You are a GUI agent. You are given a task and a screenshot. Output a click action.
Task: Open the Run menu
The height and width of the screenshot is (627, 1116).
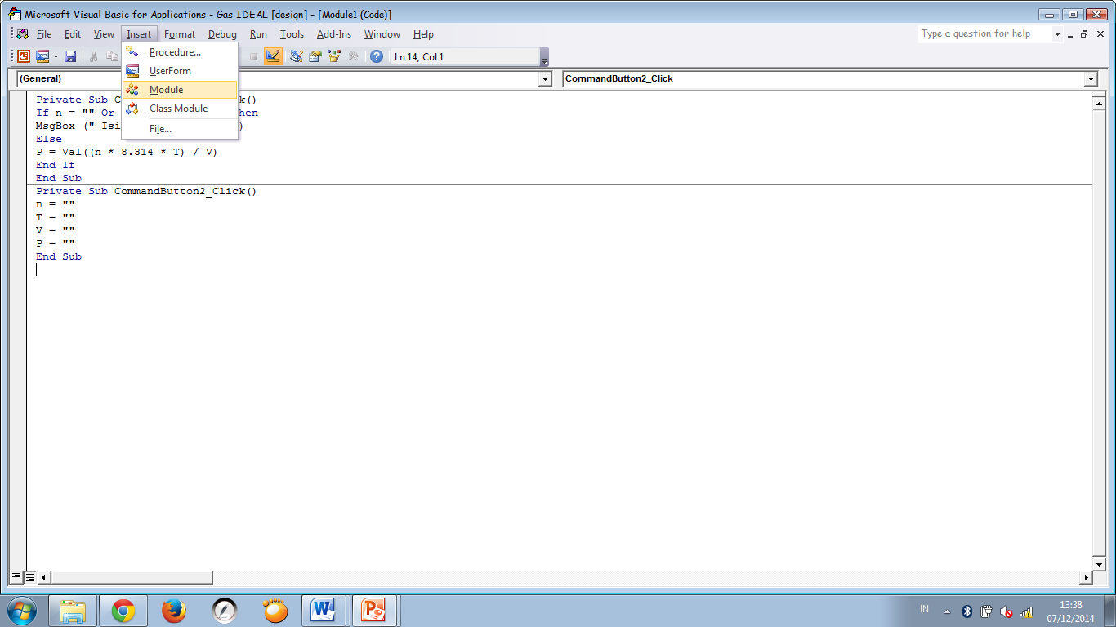[258, 34]
